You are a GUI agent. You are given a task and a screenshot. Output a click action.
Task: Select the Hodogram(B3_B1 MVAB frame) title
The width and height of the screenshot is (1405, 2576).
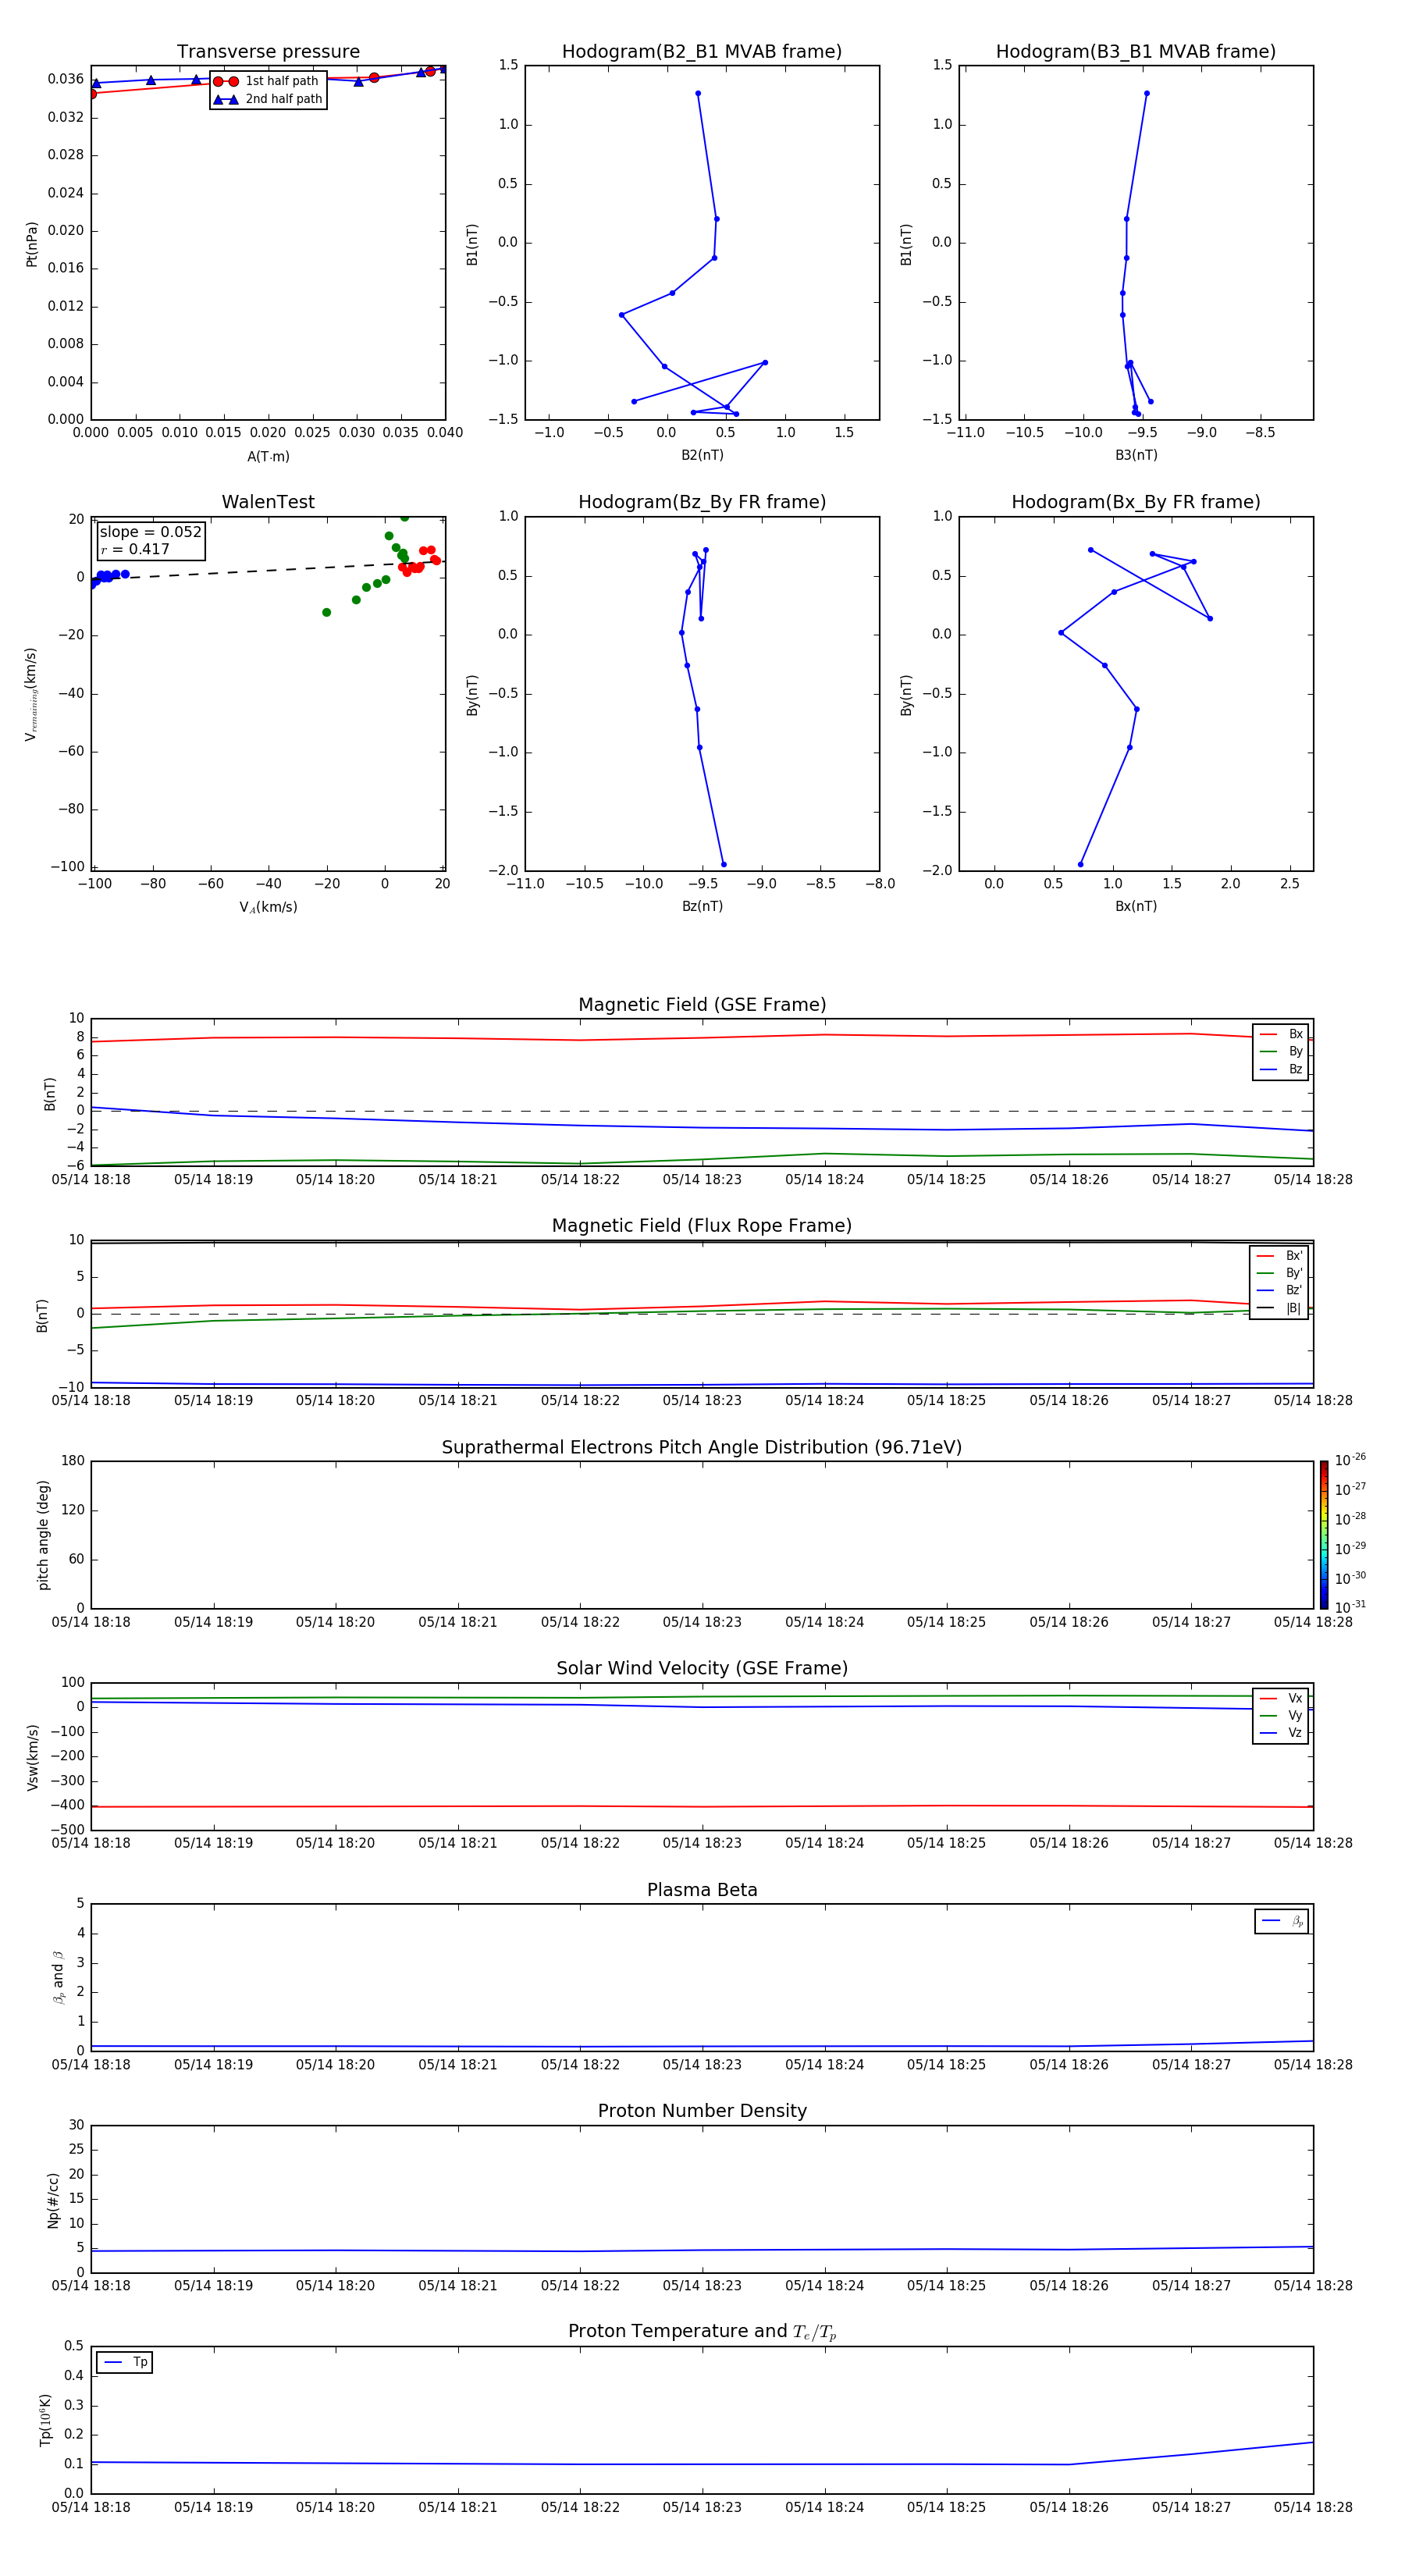click(1135, 52)
